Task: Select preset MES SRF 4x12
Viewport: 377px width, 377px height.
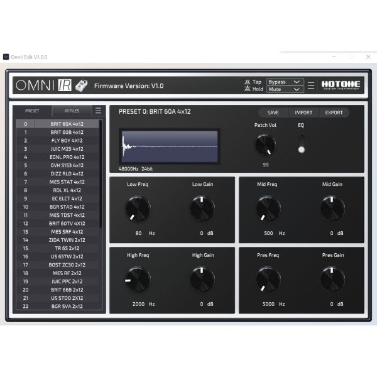Action: [x=58, y=232]
